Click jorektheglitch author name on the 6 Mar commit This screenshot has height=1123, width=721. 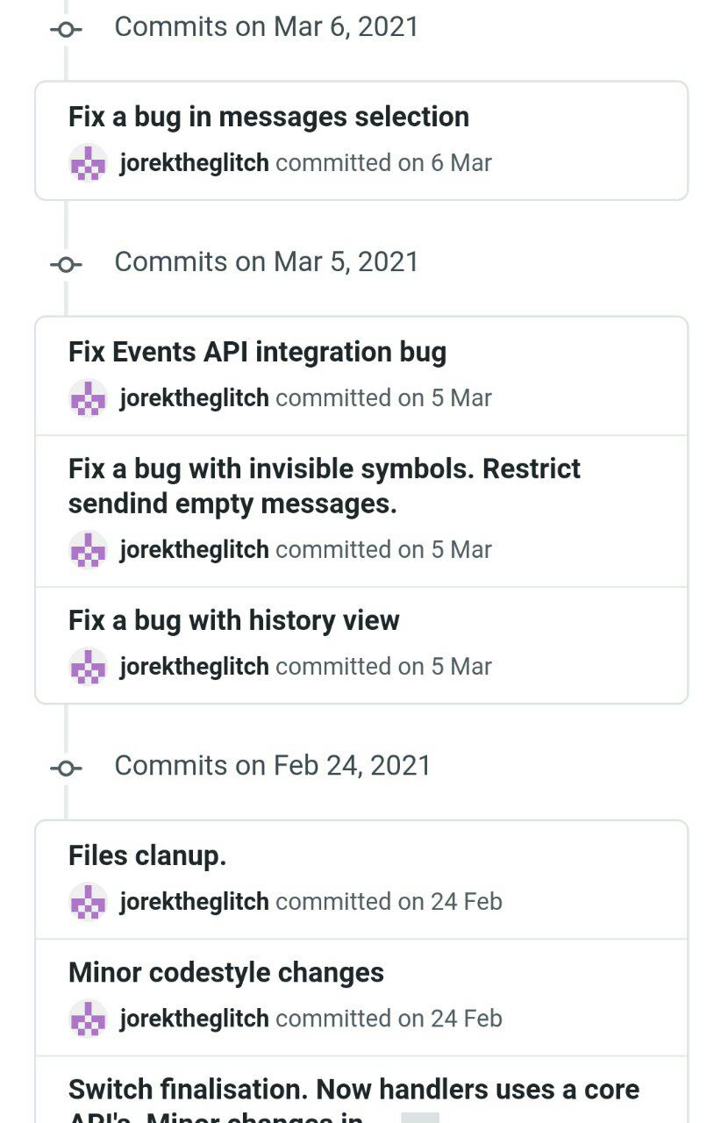click(194, 163)
